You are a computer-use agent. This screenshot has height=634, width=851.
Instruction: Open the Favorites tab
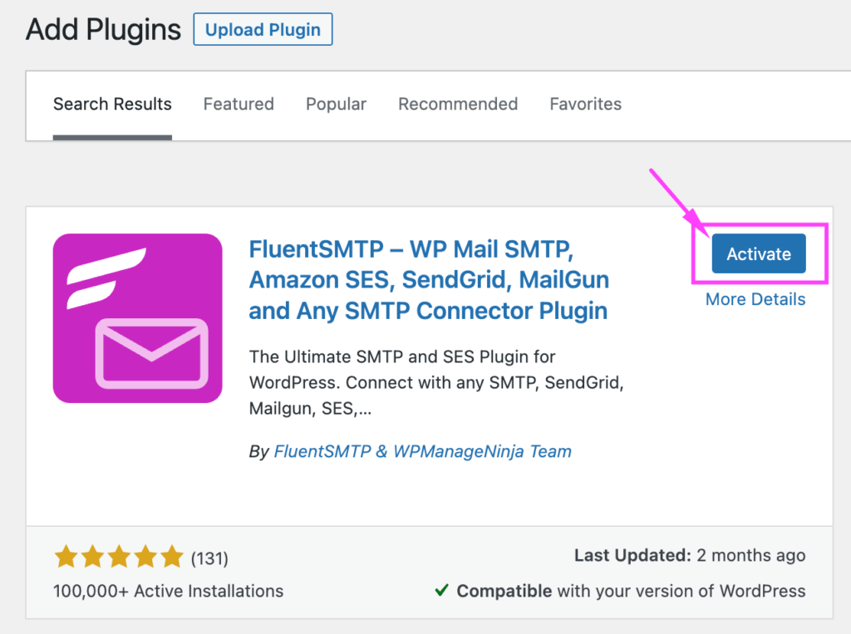pyautogui.click(x=585, y=104)
